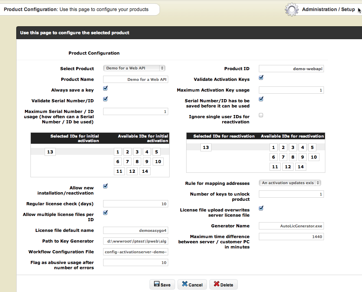Select available ID 2 for reactivation
Screen dimensions: 362x292
tap(283, 148)
